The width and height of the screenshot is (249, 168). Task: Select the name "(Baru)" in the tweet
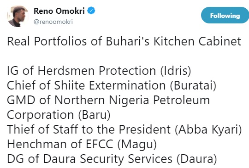pyautogui.click(x=95, y=115)
